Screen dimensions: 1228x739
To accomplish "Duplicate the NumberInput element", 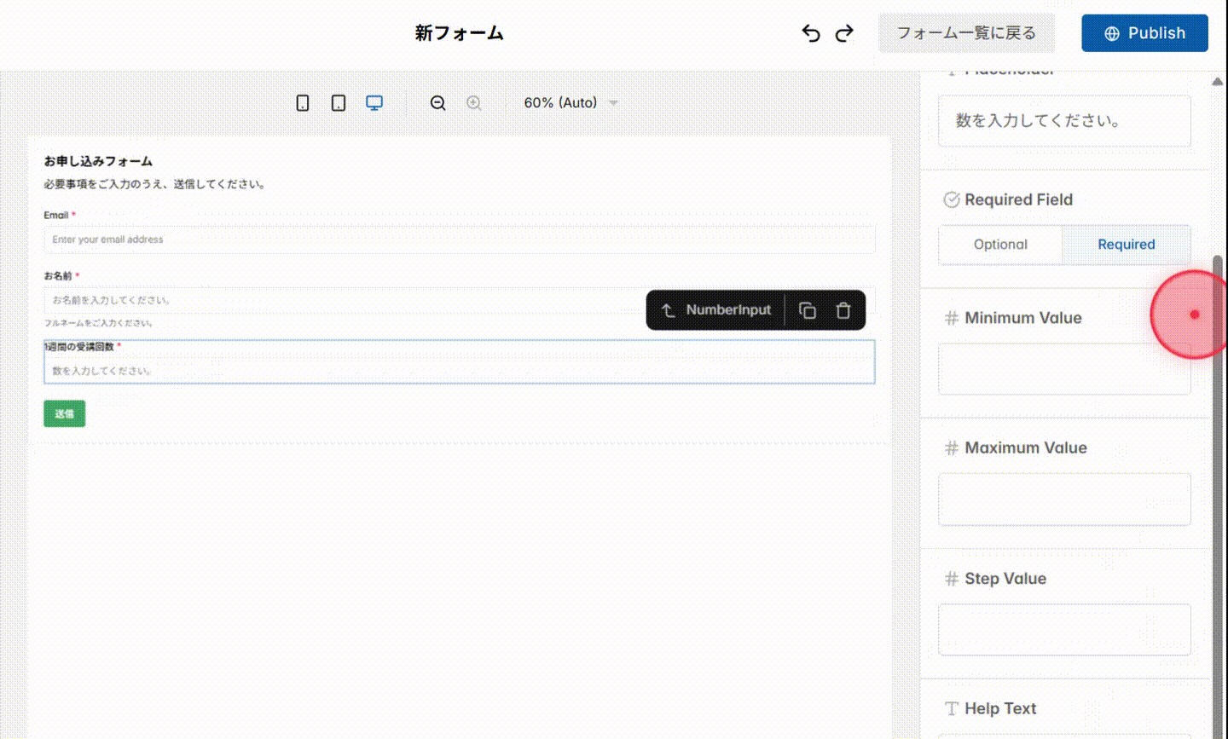I will [808, 309].
